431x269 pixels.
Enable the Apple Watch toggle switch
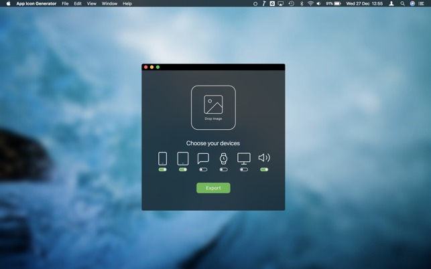click(x=223, y=170)
